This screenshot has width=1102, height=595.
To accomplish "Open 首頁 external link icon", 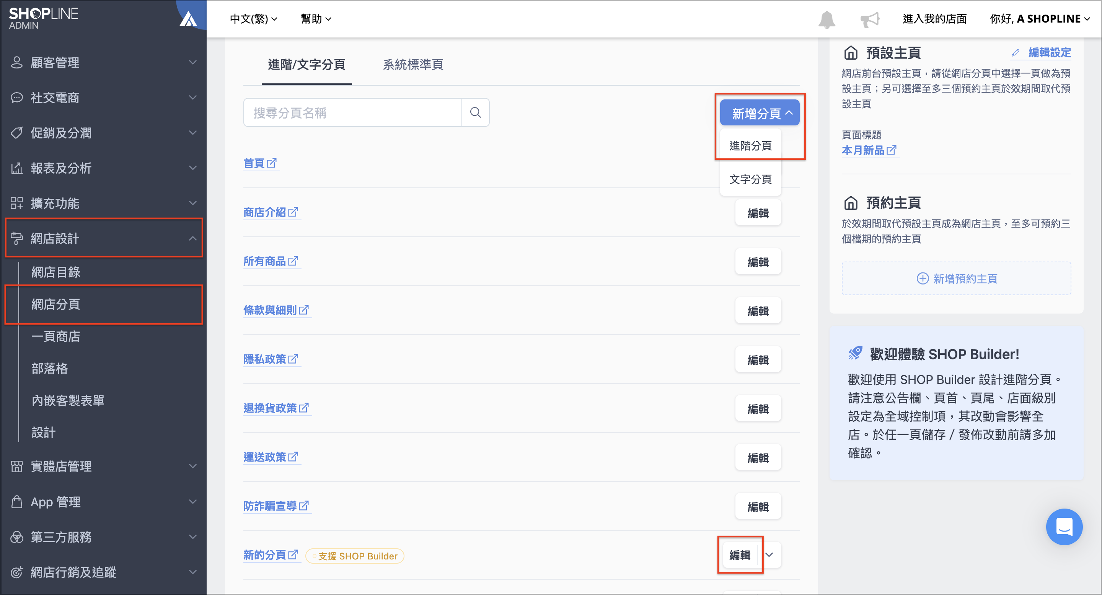I will click(x=272, y=163).
